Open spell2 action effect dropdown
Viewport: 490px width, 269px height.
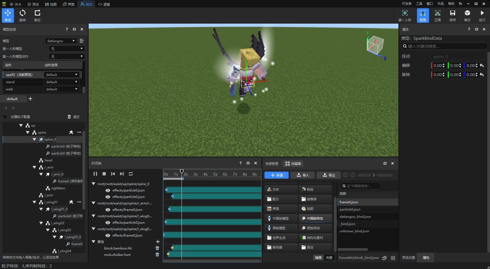[62, 75]
